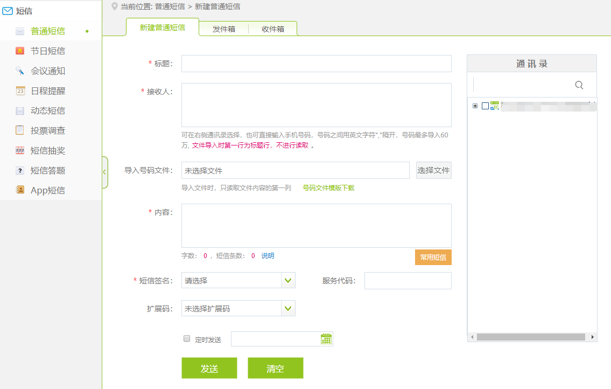Click the 会议通知 pin icon
The height and width of the screenshot is (389, 611).
coord(20,71)
